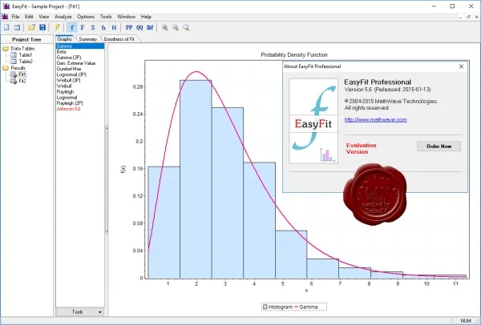Select the Data Tables folder in Project Tree

(x=22, y=48)
